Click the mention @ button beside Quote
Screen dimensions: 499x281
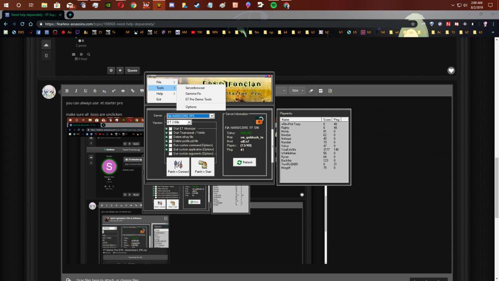coord(111,70)
